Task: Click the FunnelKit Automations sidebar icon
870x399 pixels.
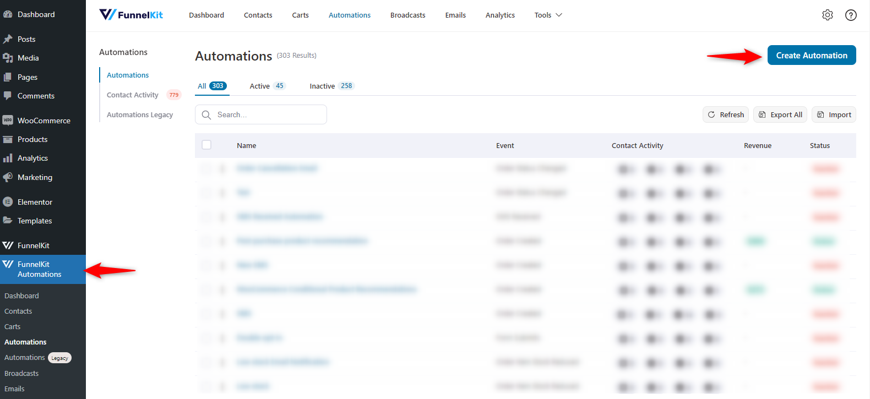Action: coord(8,264)
